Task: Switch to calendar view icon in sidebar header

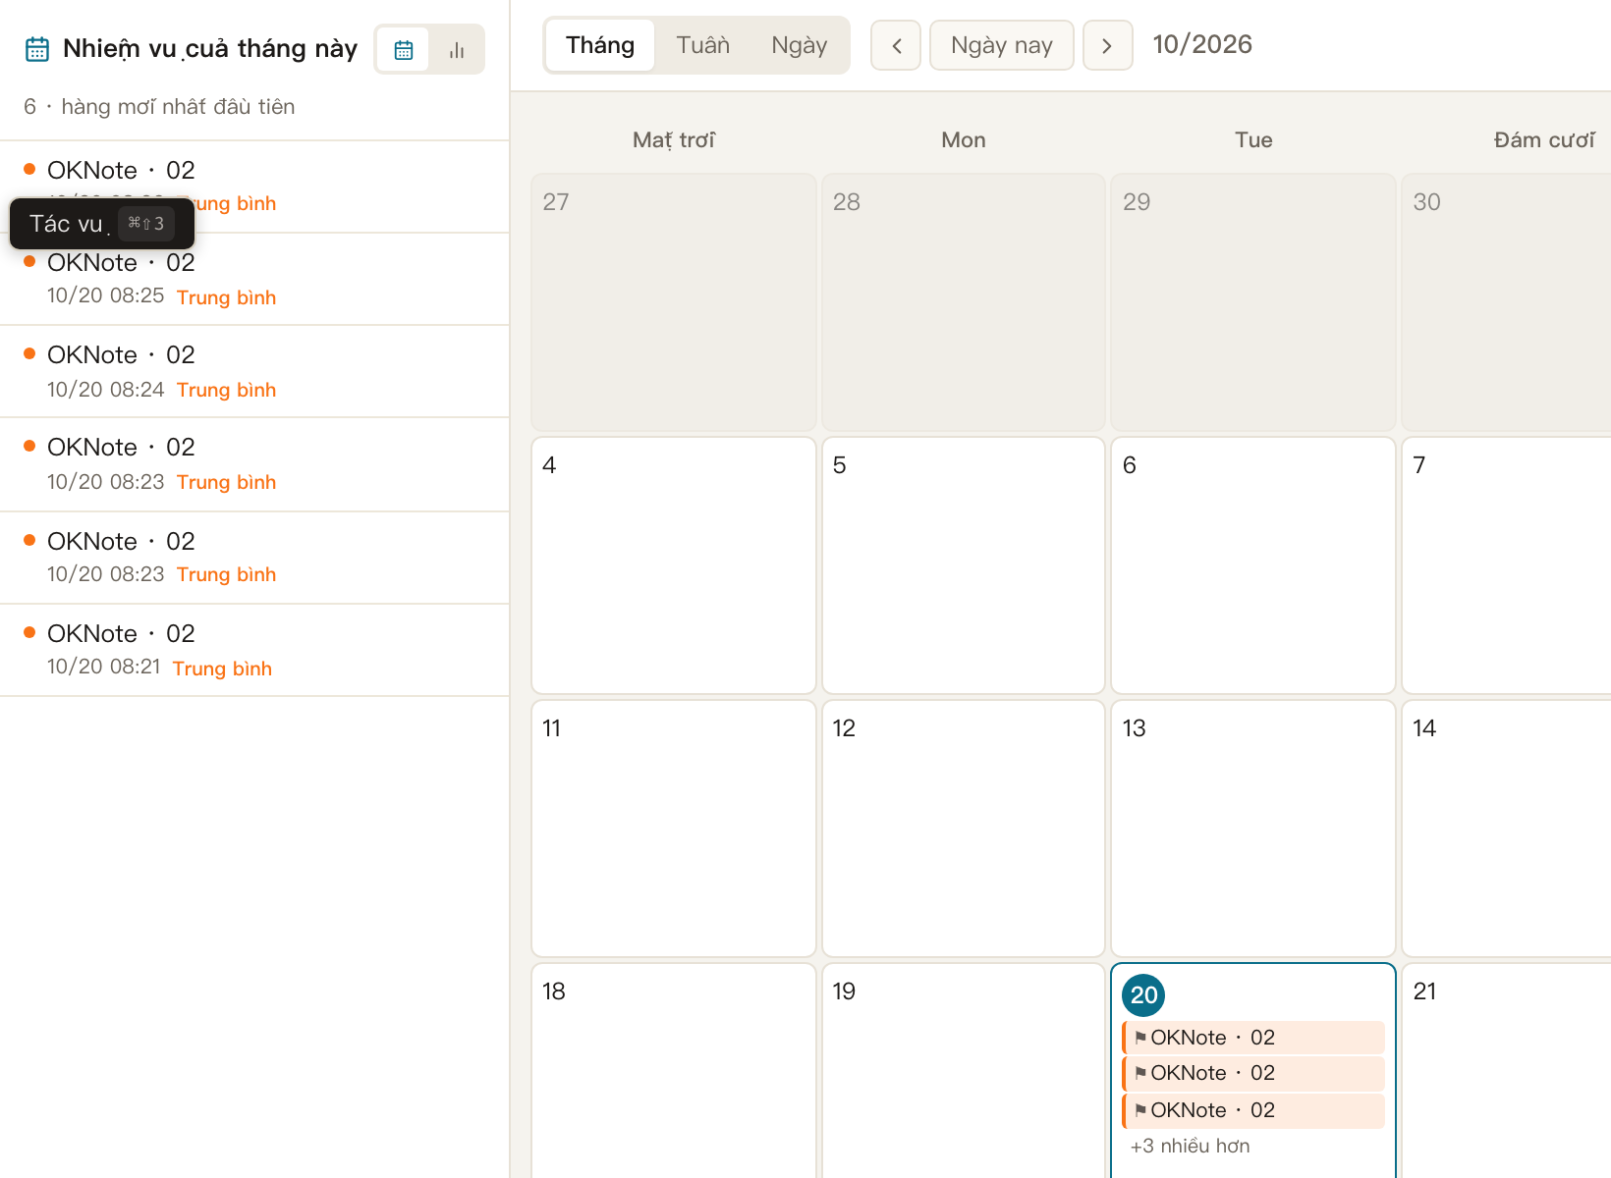Action: click(404, 50)
